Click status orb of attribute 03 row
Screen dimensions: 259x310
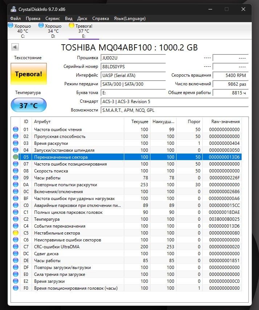16,143
